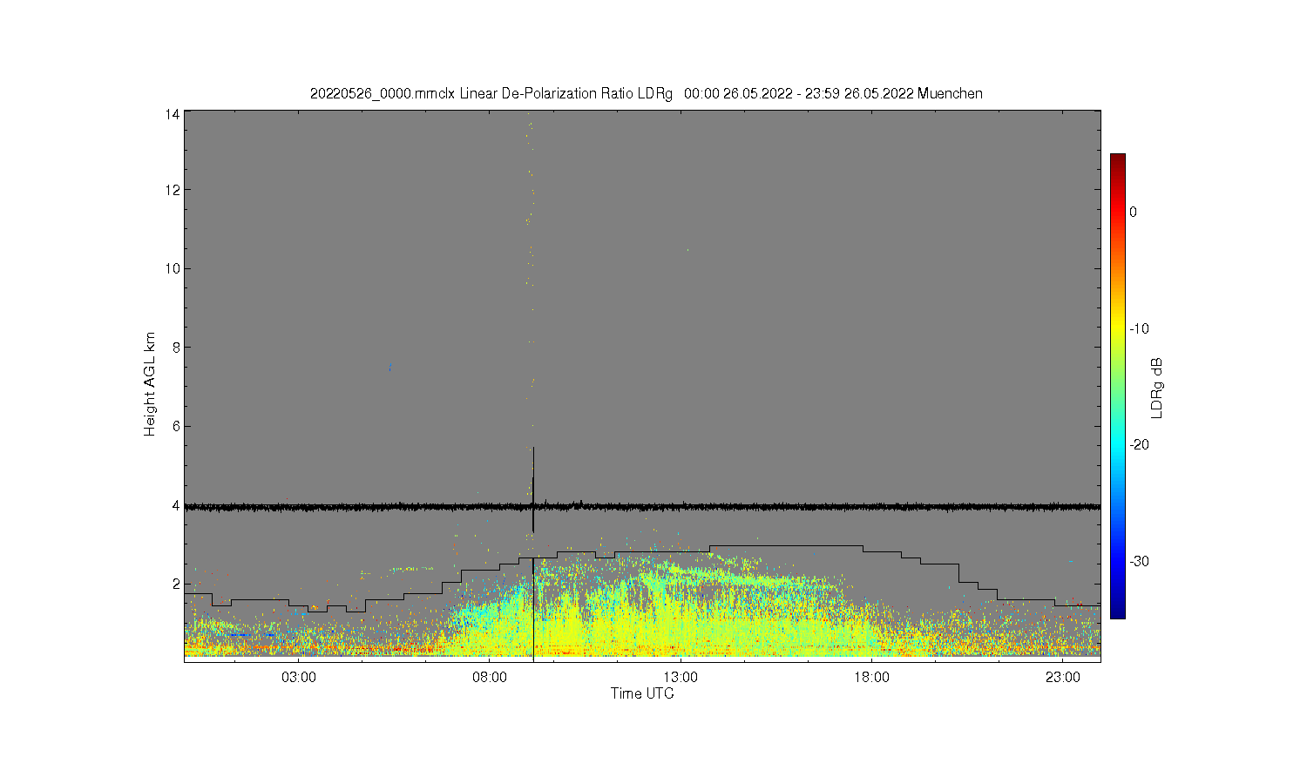Click the 13:00 time tick label
1307x784 pixels.
click(x=681, y=677)
